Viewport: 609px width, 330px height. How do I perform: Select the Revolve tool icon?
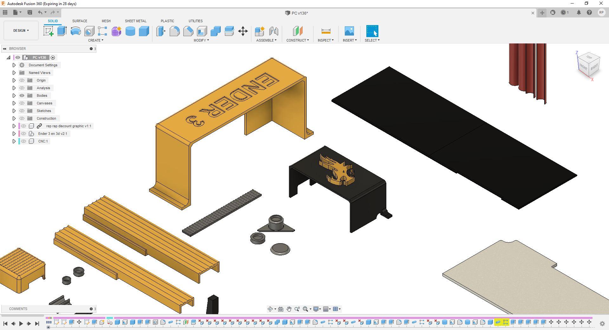click(75, 31)
